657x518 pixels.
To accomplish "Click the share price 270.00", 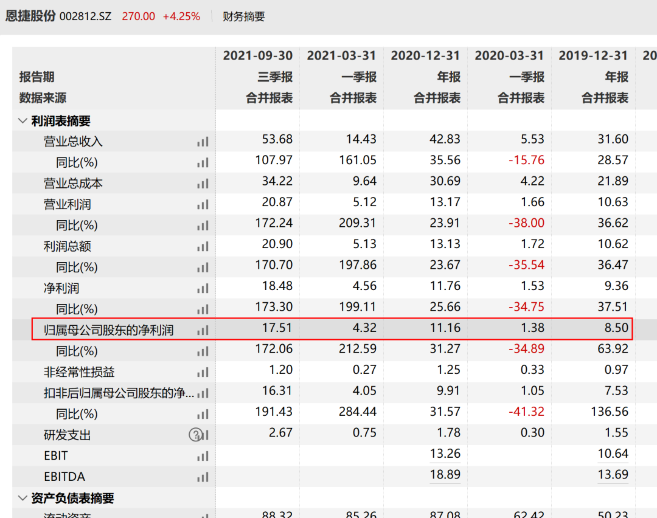I will coord(138,17).
